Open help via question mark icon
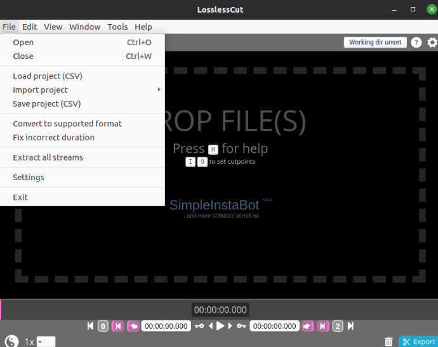 pos(416,43)
